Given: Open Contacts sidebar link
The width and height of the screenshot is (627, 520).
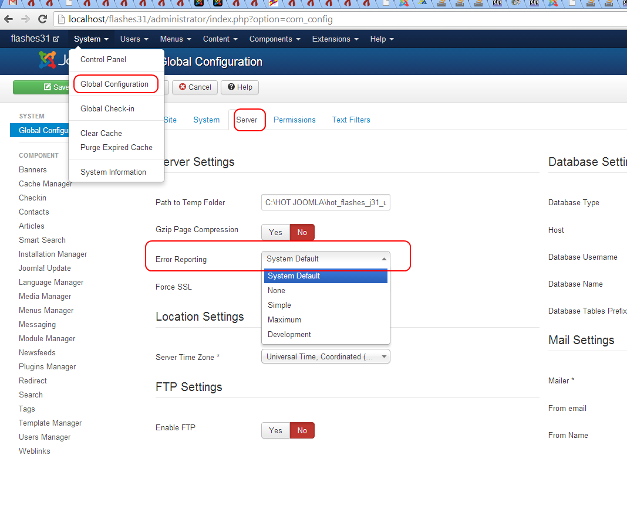Looking at the screenshot, I should pyautogui.click(x=34, y=212).
